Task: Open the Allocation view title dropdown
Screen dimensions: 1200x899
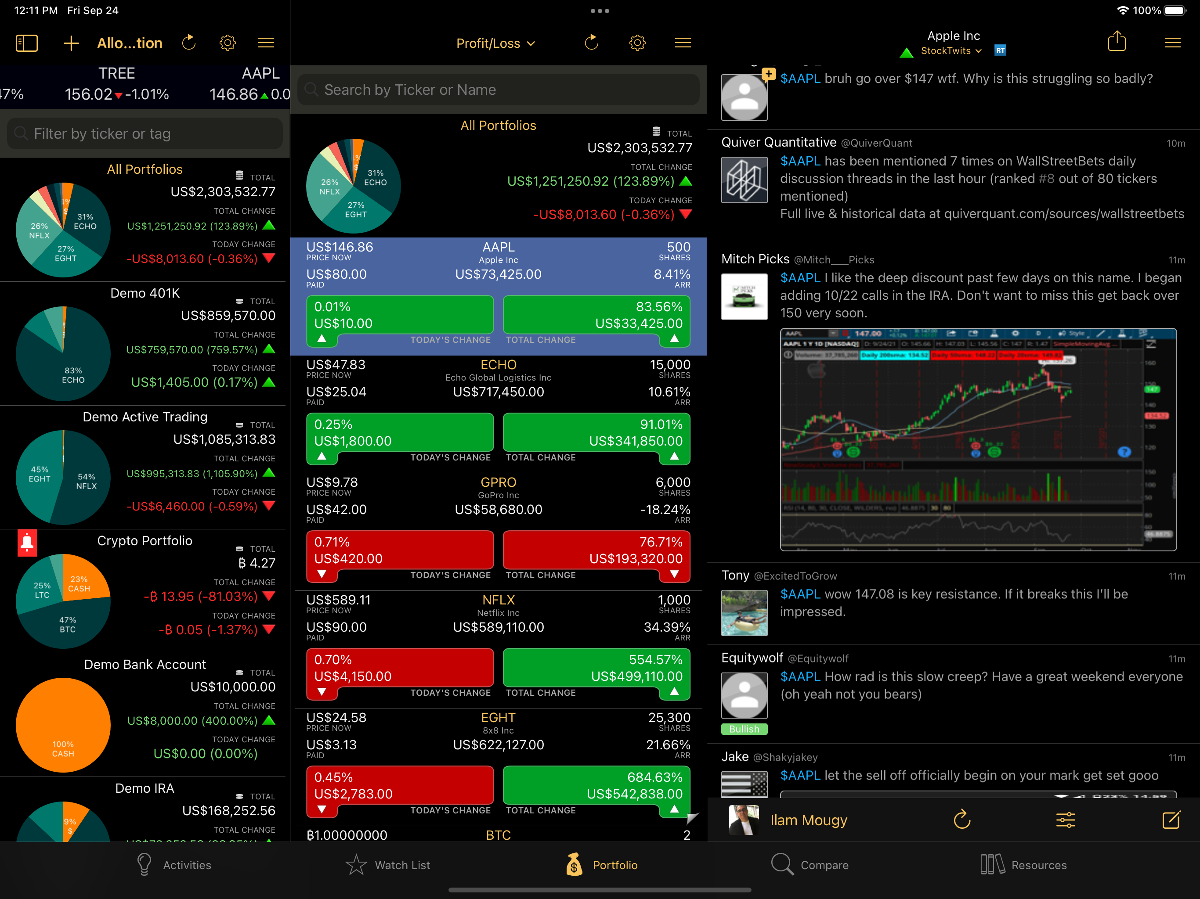Action: tap(130, 43)
